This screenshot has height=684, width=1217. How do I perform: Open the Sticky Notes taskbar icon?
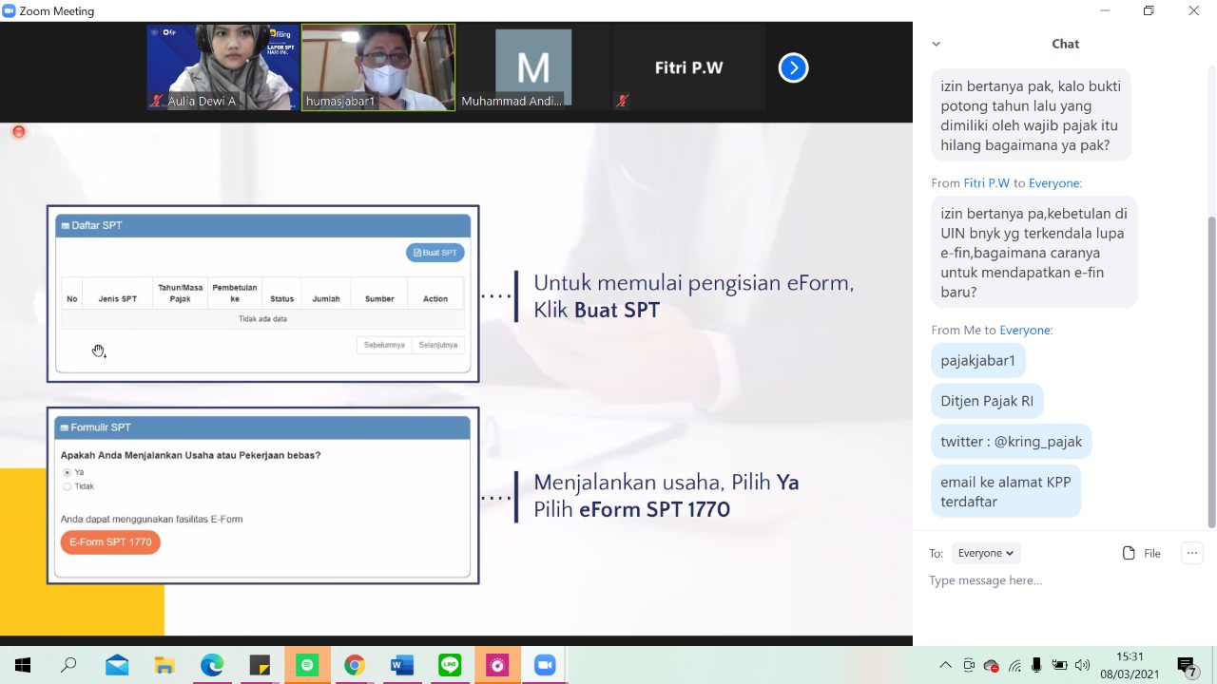(259, 665)
